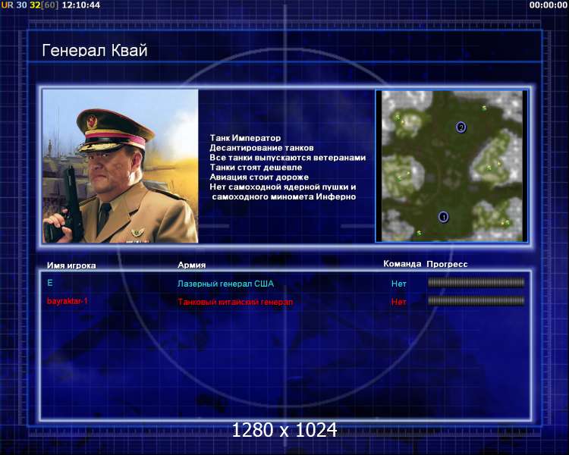Image resolution: width=569 pixels, height=455 pixels.
Task: Click player name 'E'
Action: (x=50, y=283)
